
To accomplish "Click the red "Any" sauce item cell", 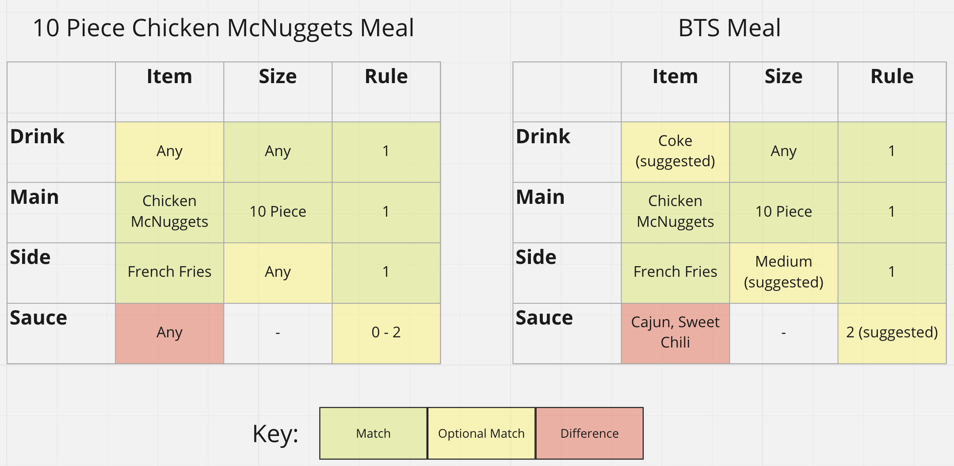I will [x=169, y=332].
